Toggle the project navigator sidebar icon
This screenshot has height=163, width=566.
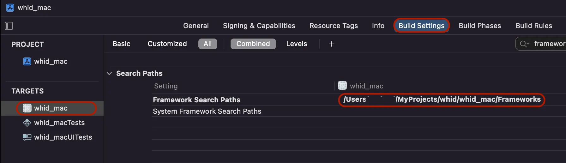[9, 26]
